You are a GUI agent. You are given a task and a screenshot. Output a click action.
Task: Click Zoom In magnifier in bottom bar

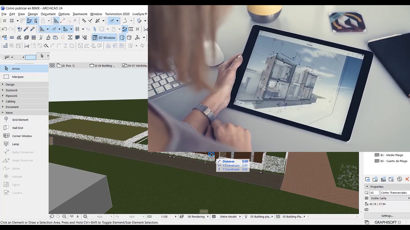click(64, 217)
